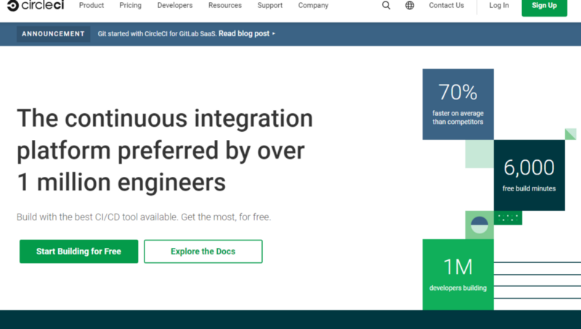Click the ANNOUNCEMENT badge

click(x=53, y=33)
